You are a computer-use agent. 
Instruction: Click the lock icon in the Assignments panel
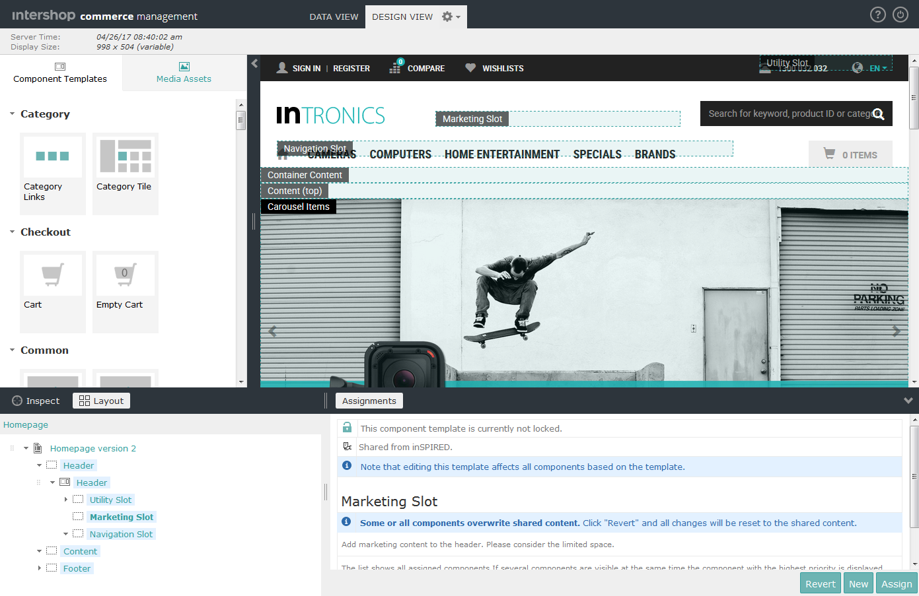click(x=347, y=427)
